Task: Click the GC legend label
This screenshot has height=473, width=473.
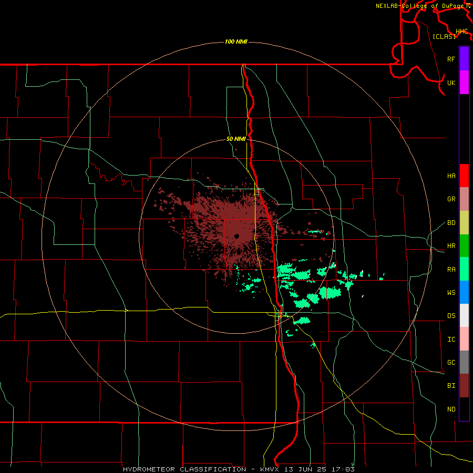Action: (451, 363)
